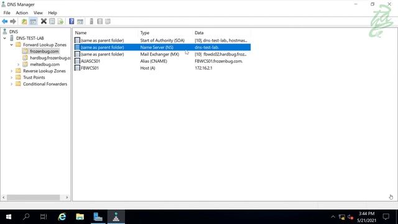This screenshot has height=224, width=398.
Task: Click the last grayed toolbar icon
Action: (x=108, y=21)
